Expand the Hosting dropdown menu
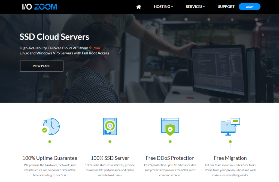Screen dimensions: 279x182 coord(163,7)
